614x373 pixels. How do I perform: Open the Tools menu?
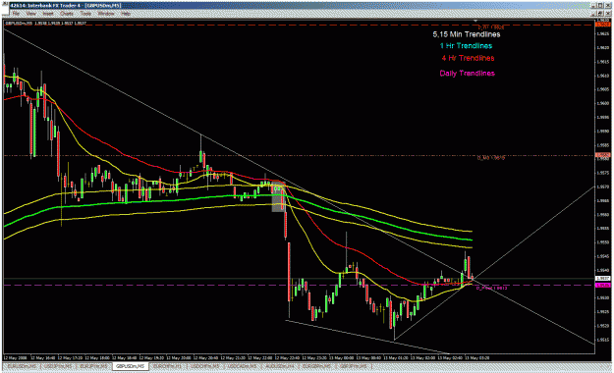(85, 14)
